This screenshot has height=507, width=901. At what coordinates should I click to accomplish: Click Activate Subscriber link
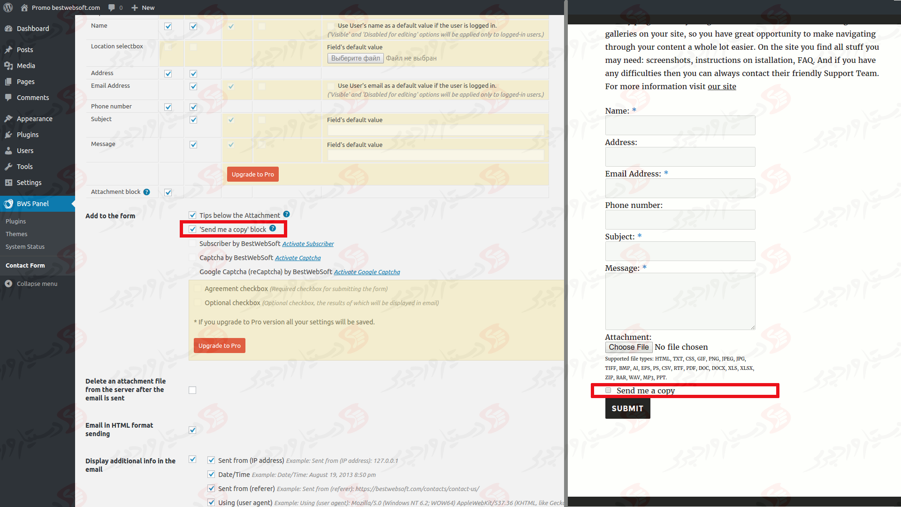[307, 243]
